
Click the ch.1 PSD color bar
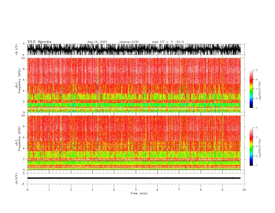pyautogui.click(x=251, y=89)
